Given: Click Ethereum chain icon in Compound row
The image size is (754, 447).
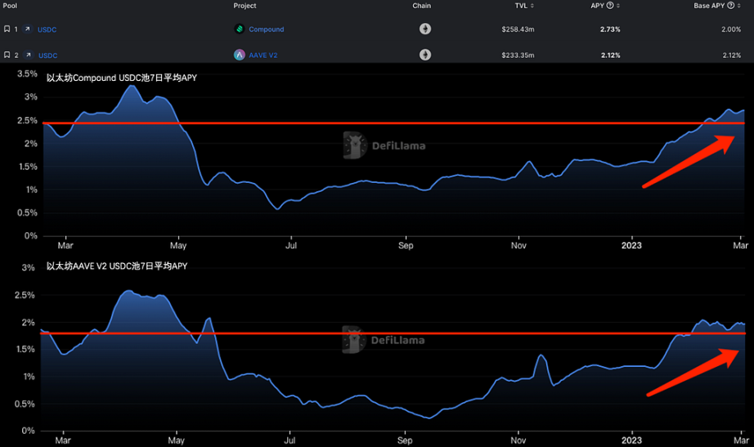Looking at the screenshot, I should tap(425, 29).
